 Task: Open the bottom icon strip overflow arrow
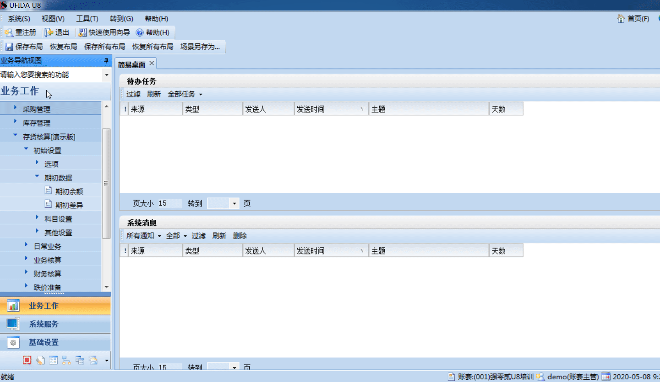[107, 361]
